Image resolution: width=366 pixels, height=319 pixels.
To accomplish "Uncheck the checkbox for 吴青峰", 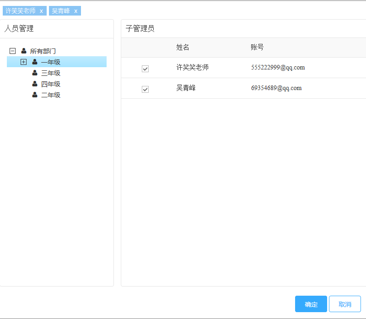I will (x=145, y=89).
